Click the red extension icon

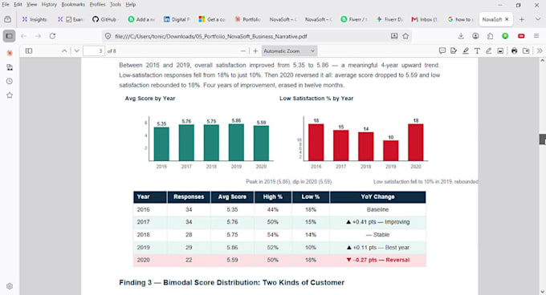521,36
